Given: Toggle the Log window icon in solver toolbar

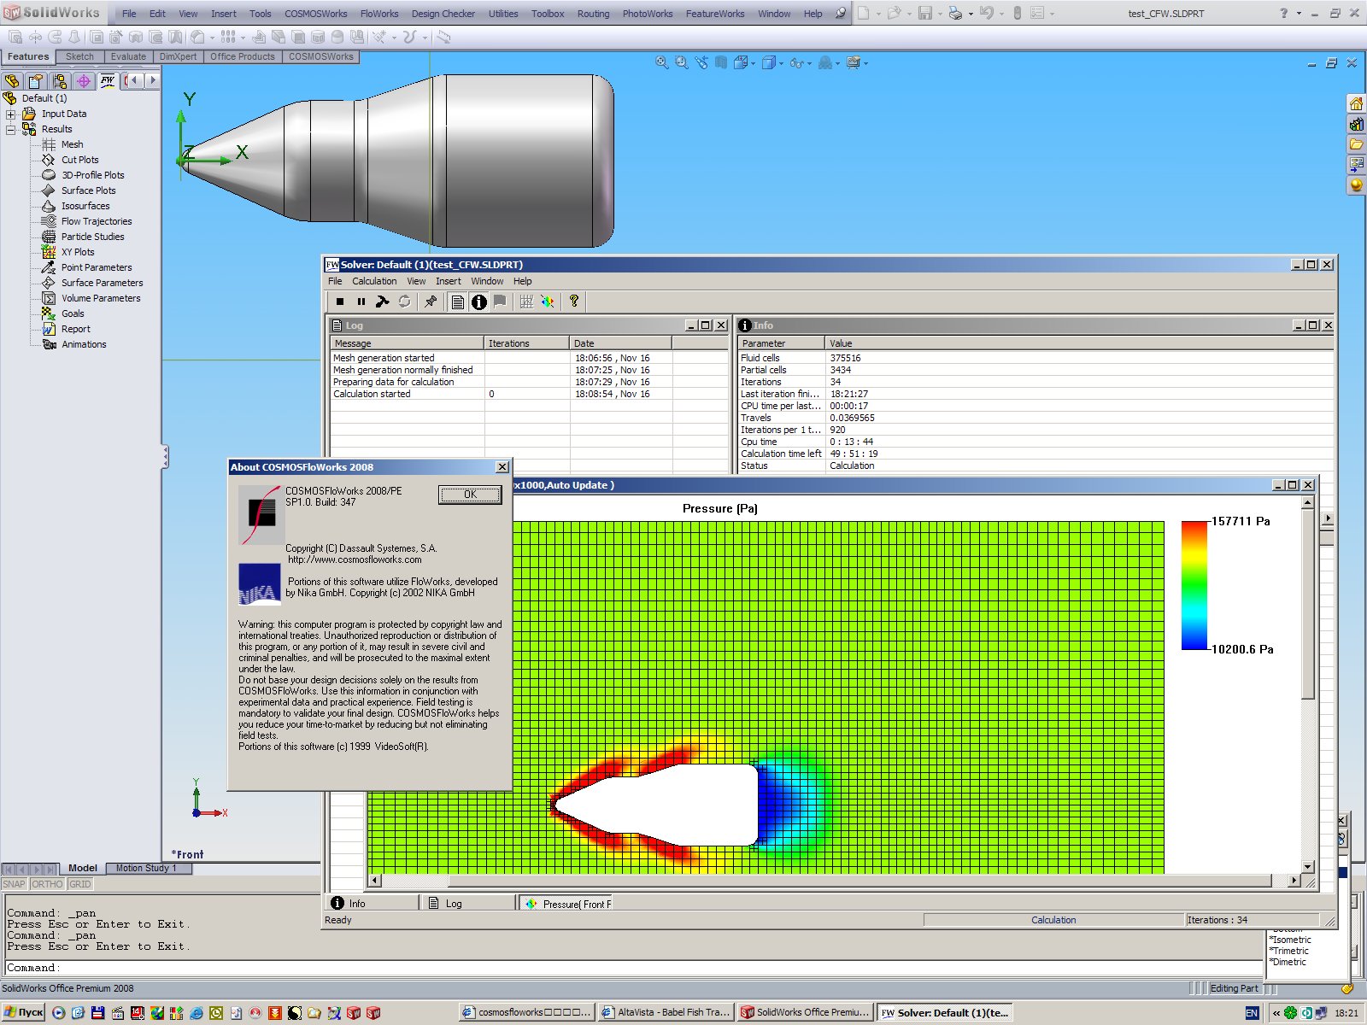Looking at the screenshot, I should coord(458,302).
